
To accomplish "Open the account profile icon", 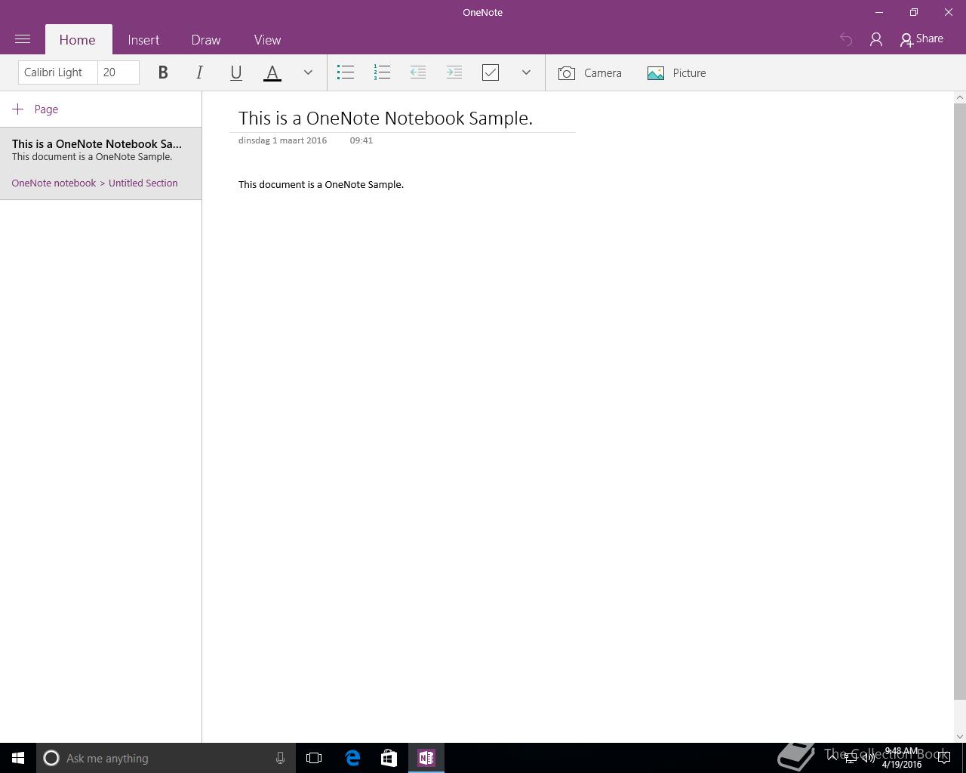I will [876, 39].
